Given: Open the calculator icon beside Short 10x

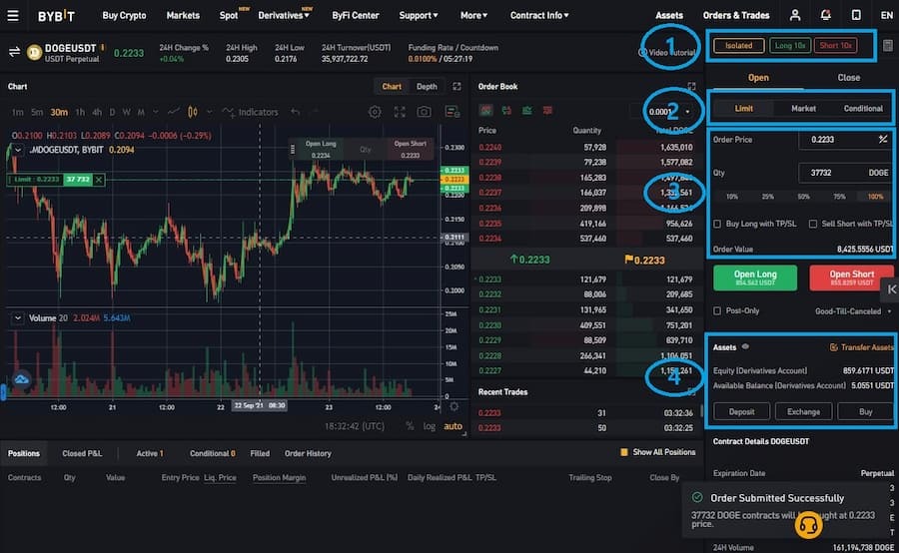Looking at the screenshot, I should pyautogui.click(x=888, y=45).
